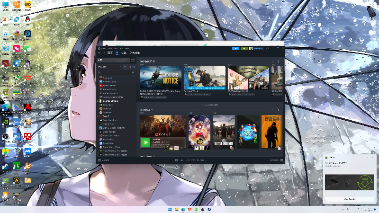379x213 pixels.
Task: Open Friends & Chat at bottom right
Action: pyautogui.click(x=276, y=160)
